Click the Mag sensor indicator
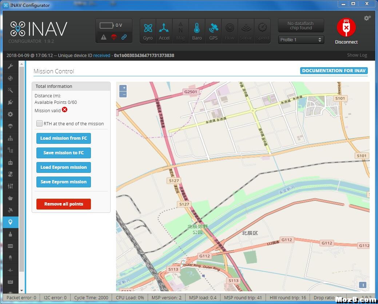 tap(180, 31)
